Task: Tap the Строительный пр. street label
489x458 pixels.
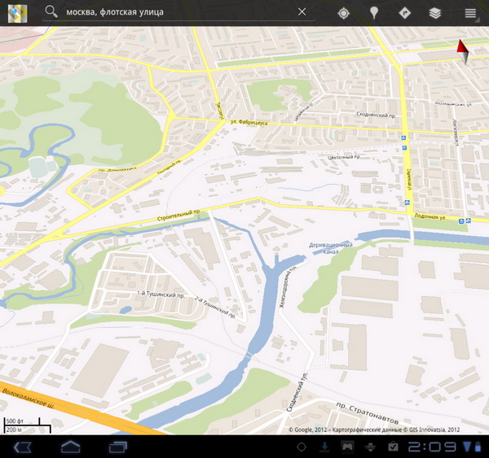Action: [174, 216]
